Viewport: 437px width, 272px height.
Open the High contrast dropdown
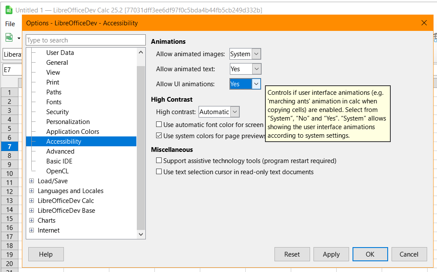[219, 112]
